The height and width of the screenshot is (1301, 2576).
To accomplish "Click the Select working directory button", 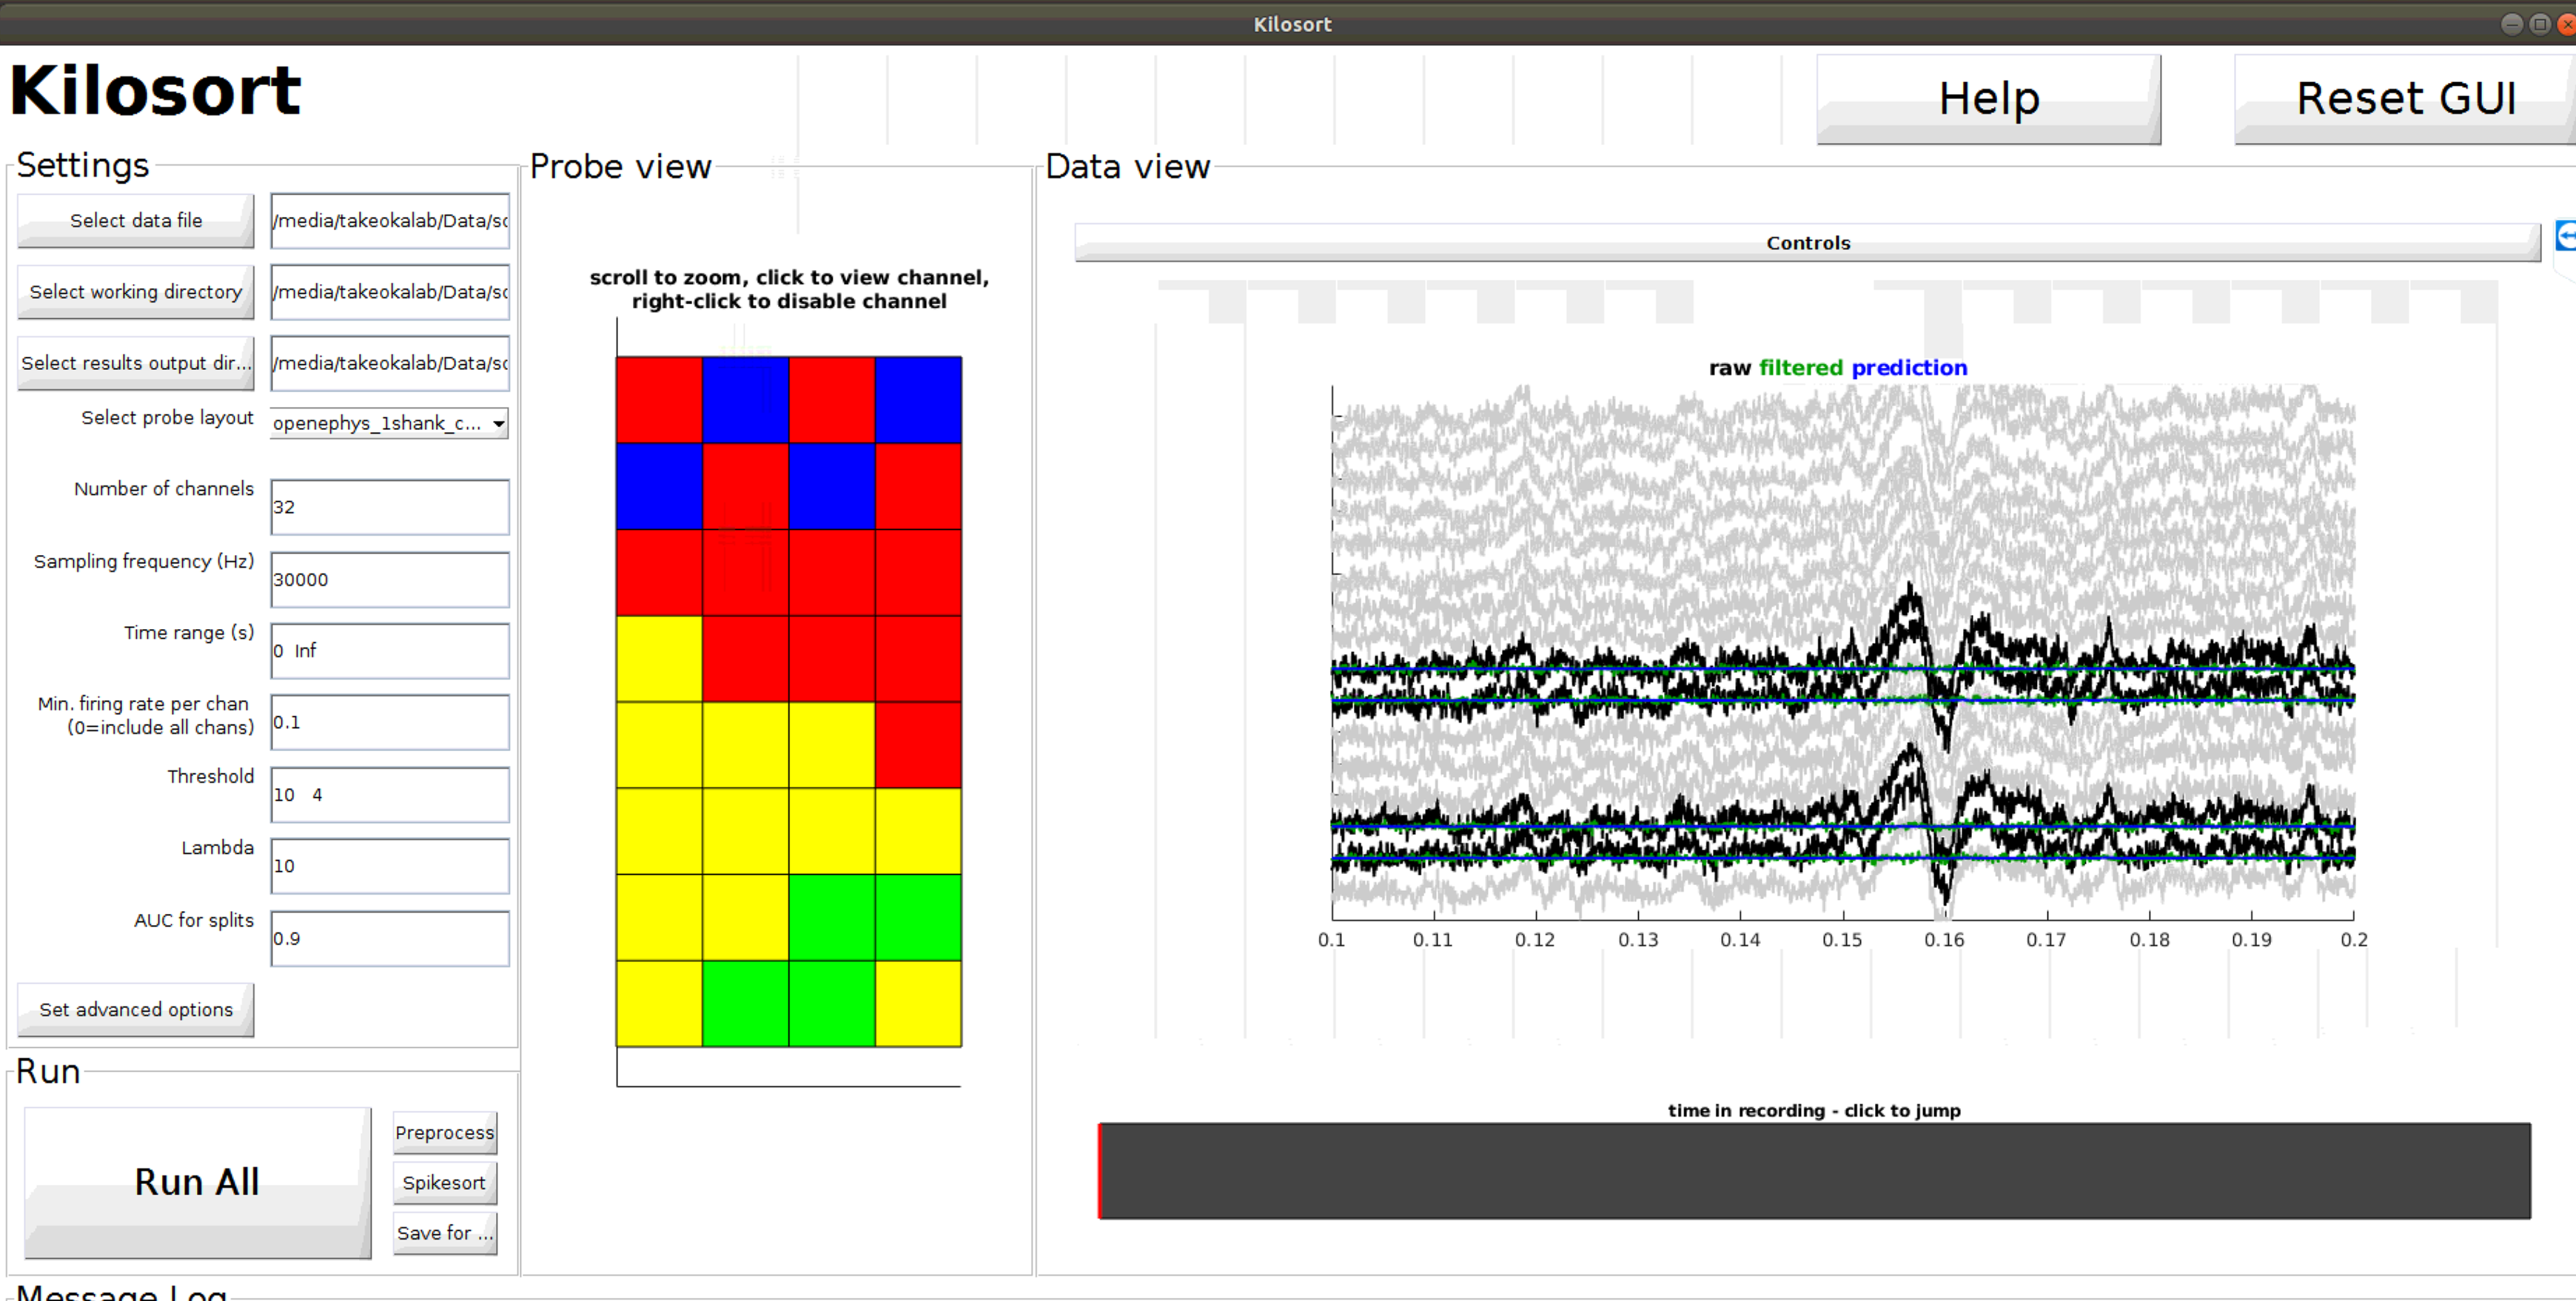I will 135,291.
